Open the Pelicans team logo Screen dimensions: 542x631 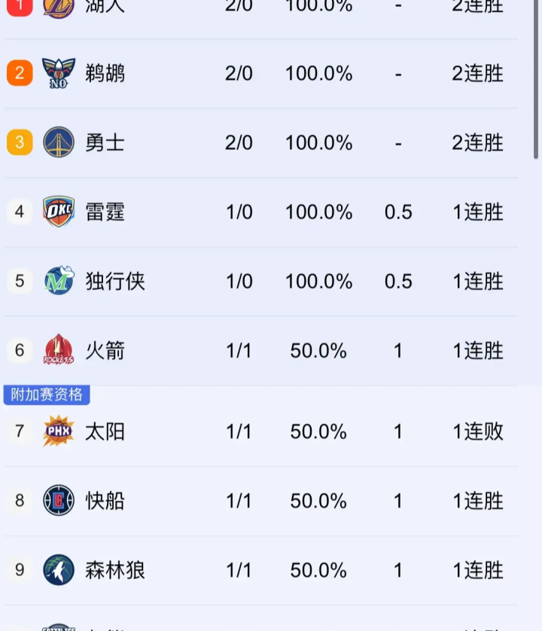59,73
